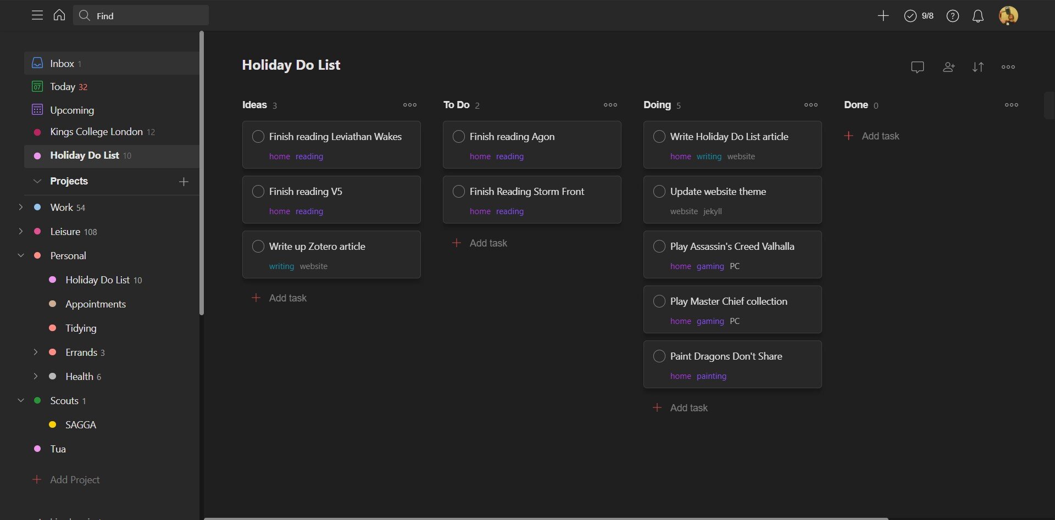The height and width of the screenshot is (520, 1055).
Task: Add new project plus icon
Action: click(x=184, y=182)
